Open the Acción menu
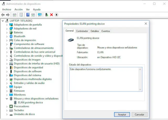Image resolution: width=168 pixels, height=120 pixels. click(18, 9)
